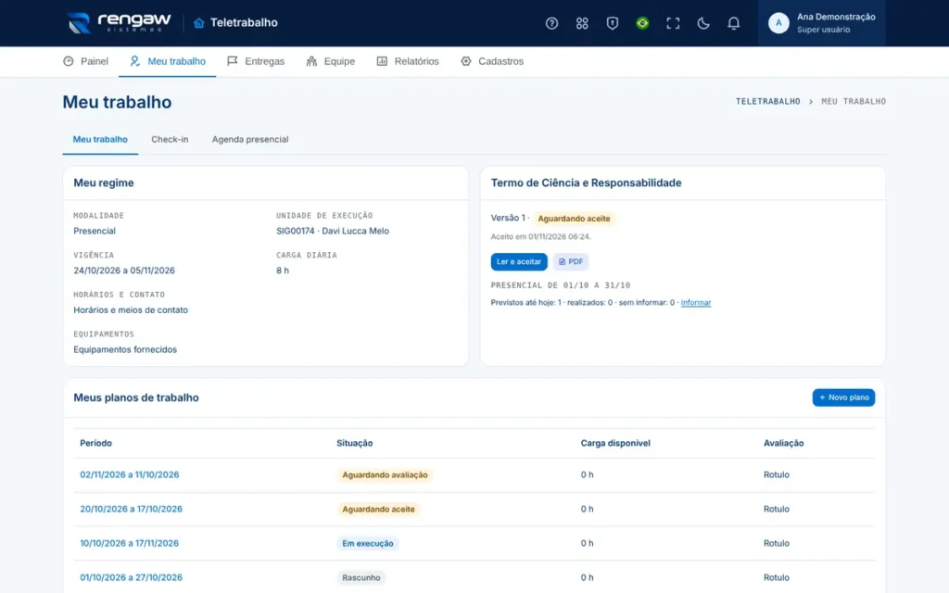Screen dimensions: 949x593
Task: Click the user avatar A
Action: coord(778,23)
